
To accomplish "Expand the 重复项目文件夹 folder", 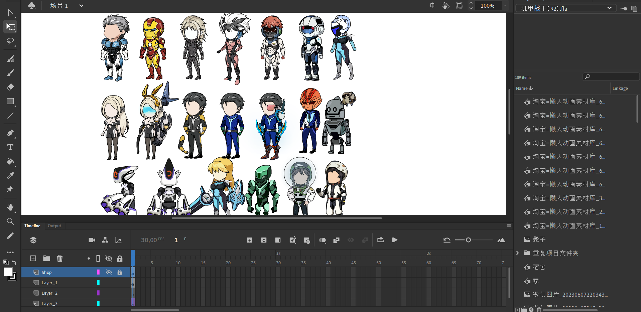I will [x=518, y=253].
